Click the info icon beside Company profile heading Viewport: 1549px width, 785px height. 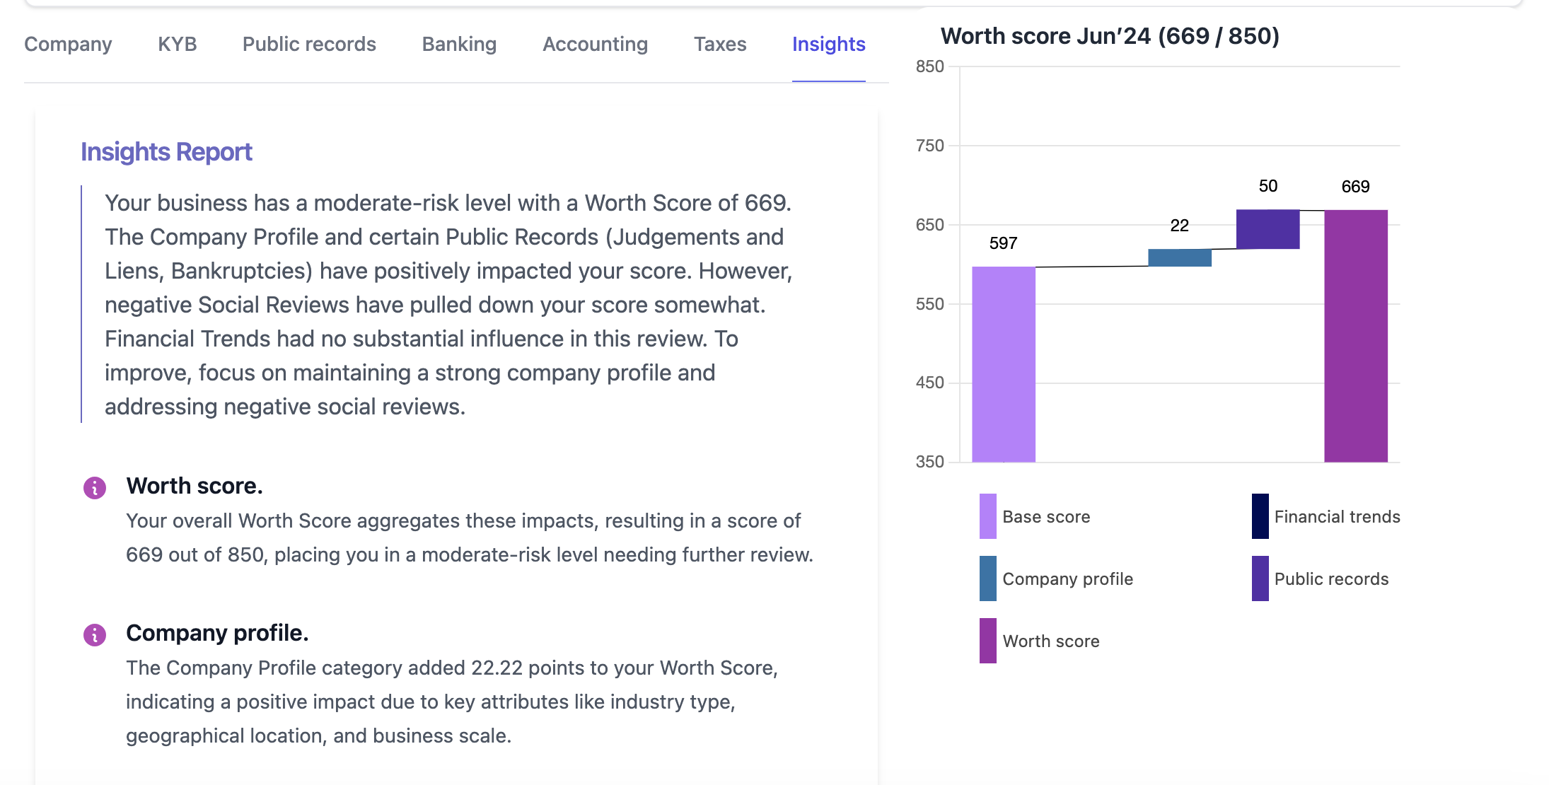click(94, 634)
